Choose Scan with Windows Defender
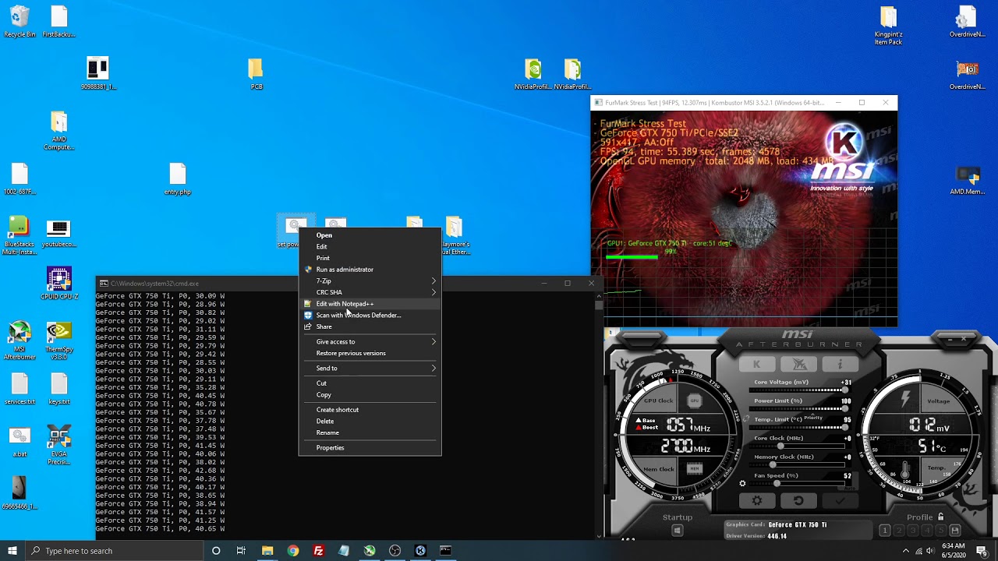Screen dimensions: 998x561 (370, 315)
